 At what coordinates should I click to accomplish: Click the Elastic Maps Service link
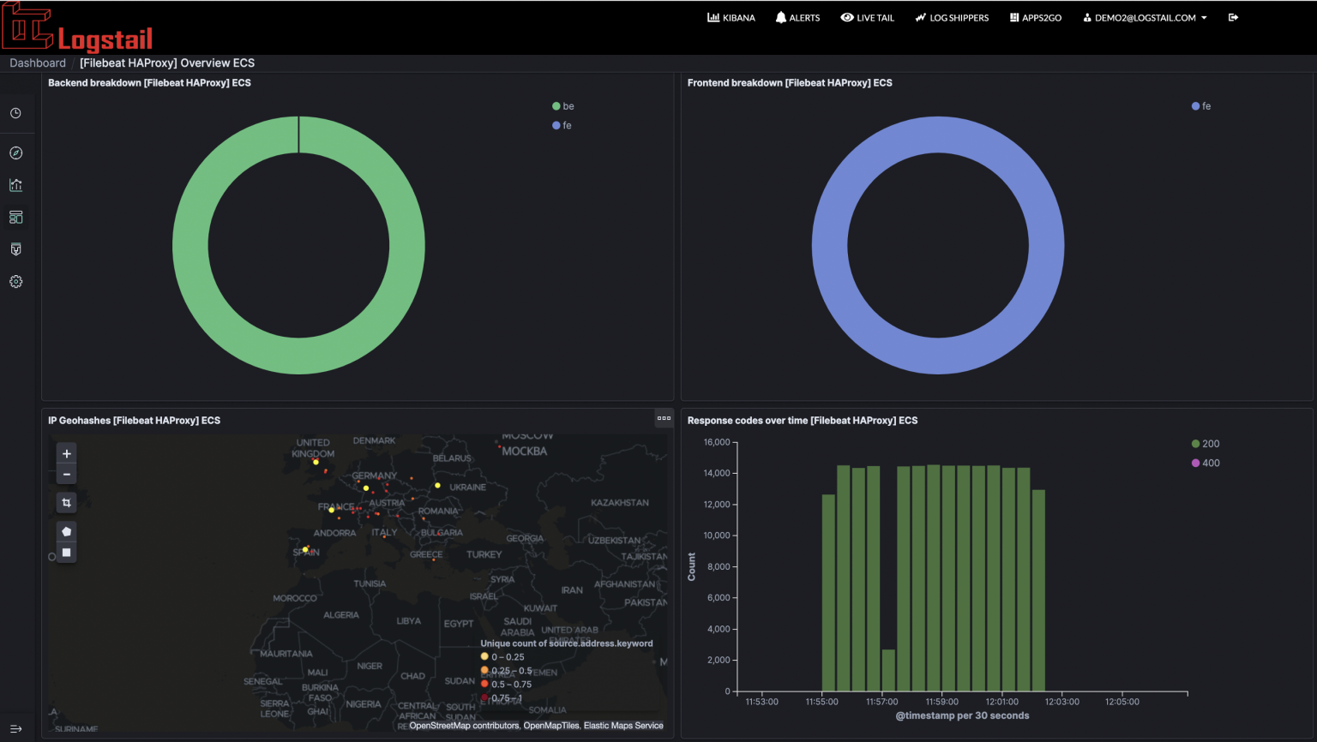[623, 726]
